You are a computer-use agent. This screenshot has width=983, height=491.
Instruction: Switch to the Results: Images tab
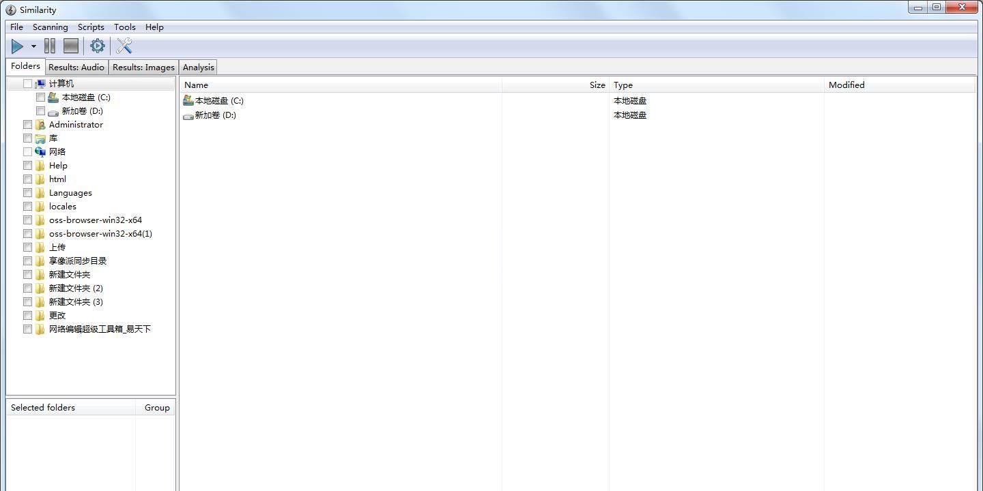(143, 68)
